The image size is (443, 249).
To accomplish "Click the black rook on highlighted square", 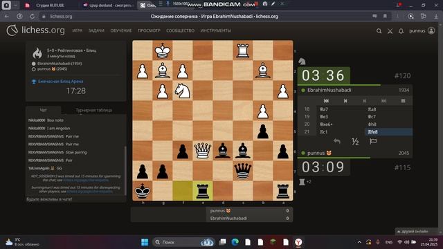I will pyautogui.click(x=203, y=191).
